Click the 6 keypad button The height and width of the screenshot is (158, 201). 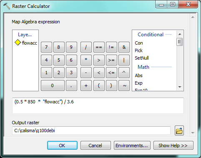tap(71, 60)
